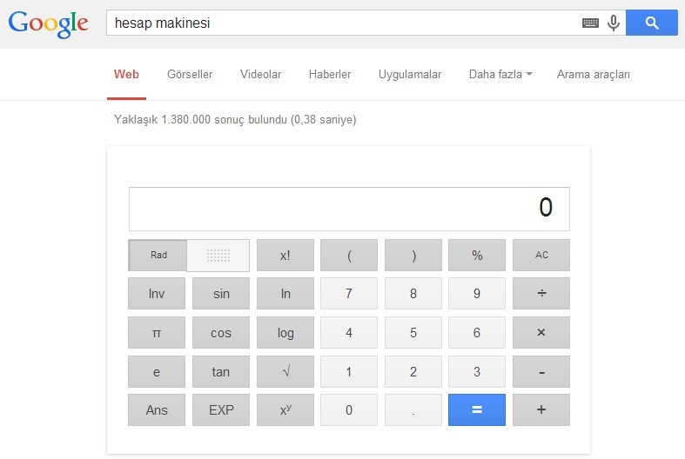Click the calculator result display

(349, 209)
